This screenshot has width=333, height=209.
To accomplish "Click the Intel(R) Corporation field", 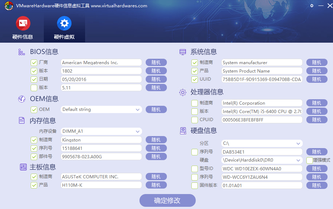I will pos(262,103).
